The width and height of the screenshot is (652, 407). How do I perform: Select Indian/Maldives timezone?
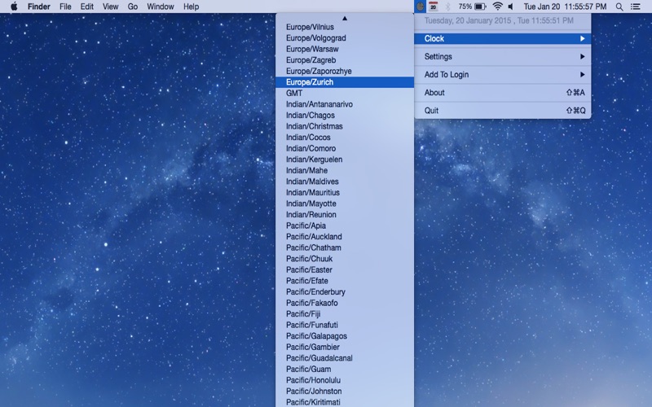click(345, 182)
